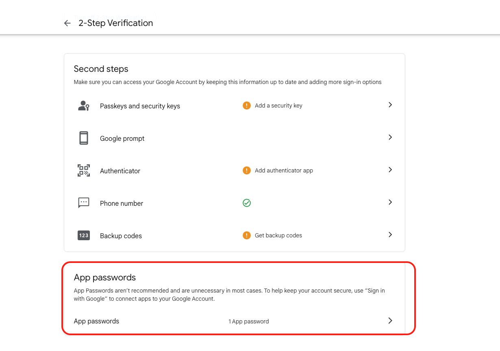
Task: Click the back arrow beside 2-Step Verification
Action: click(x=67, y=24)
